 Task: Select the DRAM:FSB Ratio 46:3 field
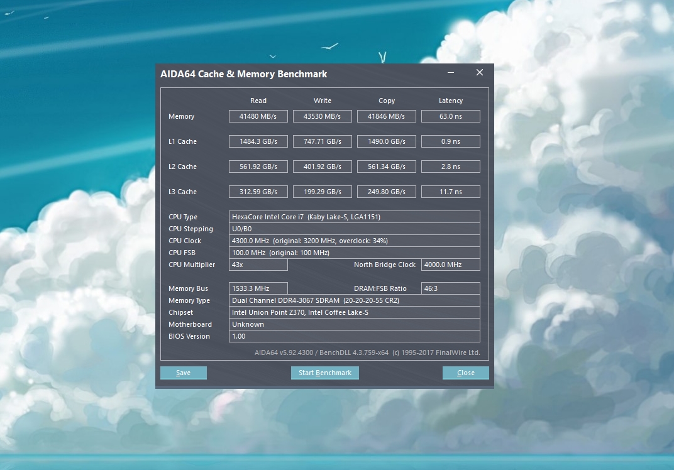pos(450,288)
